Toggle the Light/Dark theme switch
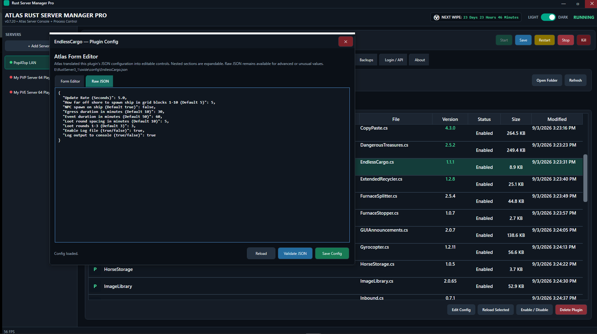The width and height of the screenshot is (597, 334). [x=548, y=17]
